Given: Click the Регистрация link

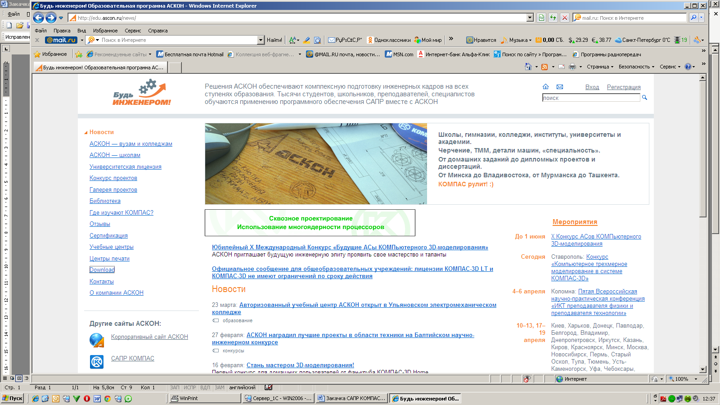Looking at the screenshot, I should point(624,87).
